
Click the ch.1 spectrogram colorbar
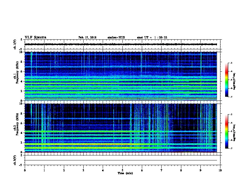point(227,80)
